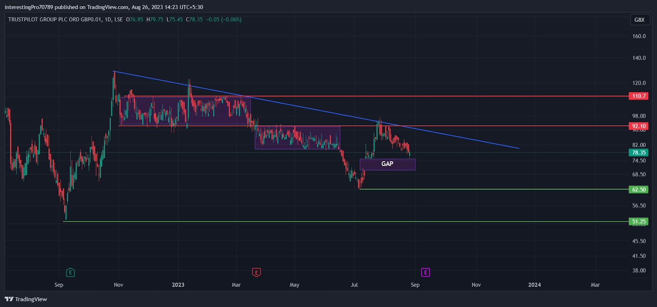Click the close value C78.35 in legend
The image size is (657, 307).
click(194, 19)
